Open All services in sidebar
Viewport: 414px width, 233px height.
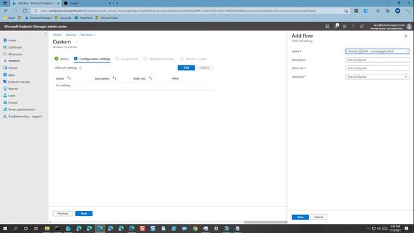click(12, 54)
